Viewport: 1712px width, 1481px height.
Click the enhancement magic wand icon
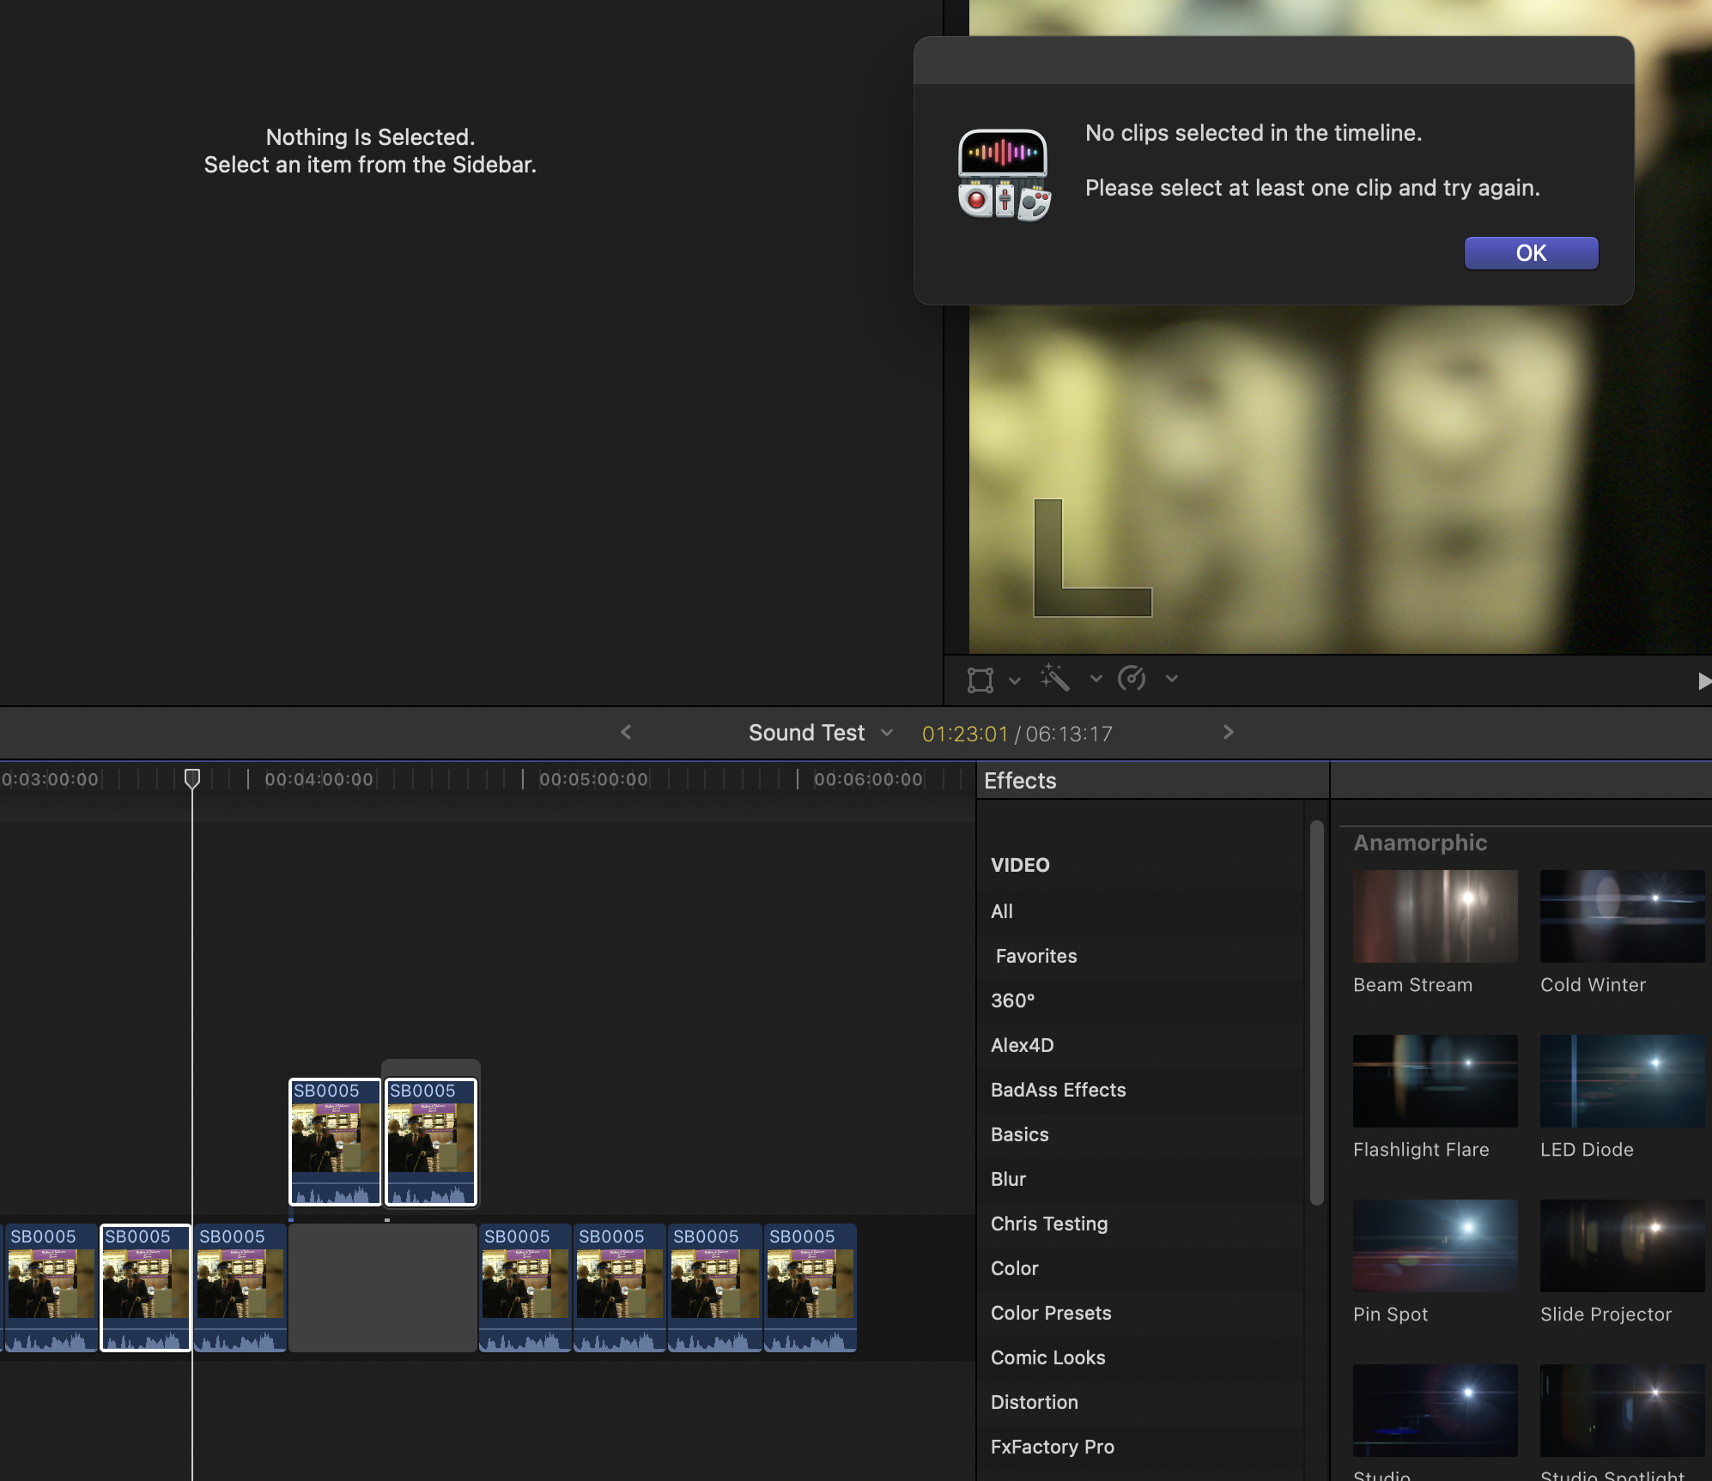1054,678
